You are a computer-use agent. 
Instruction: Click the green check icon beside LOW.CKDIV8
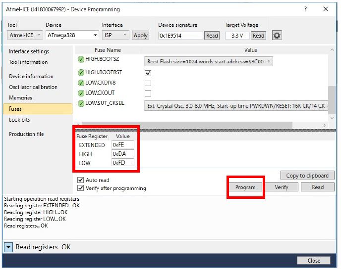tap(81, 83)
